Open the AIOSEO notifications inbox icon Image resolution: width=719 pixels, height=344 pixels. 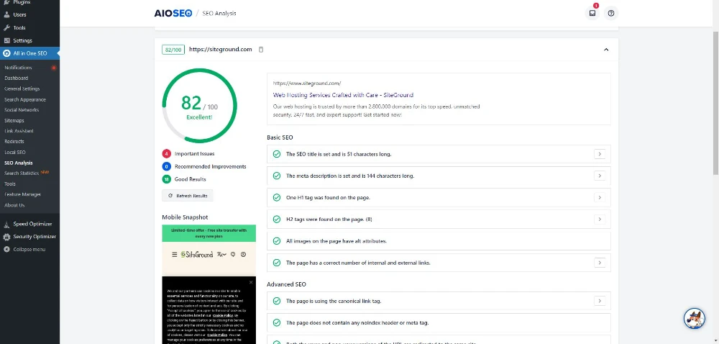[592, 13]
